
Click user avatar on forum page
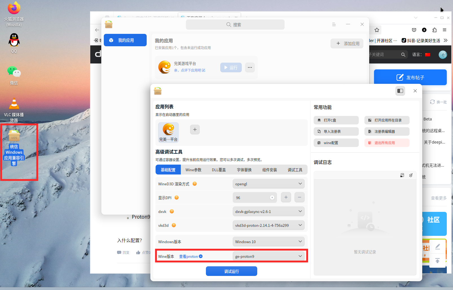tap(443, 54)
